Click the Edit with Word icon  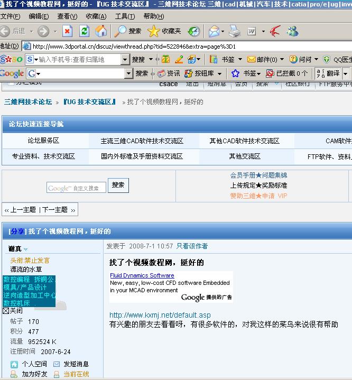pos(252,31)
